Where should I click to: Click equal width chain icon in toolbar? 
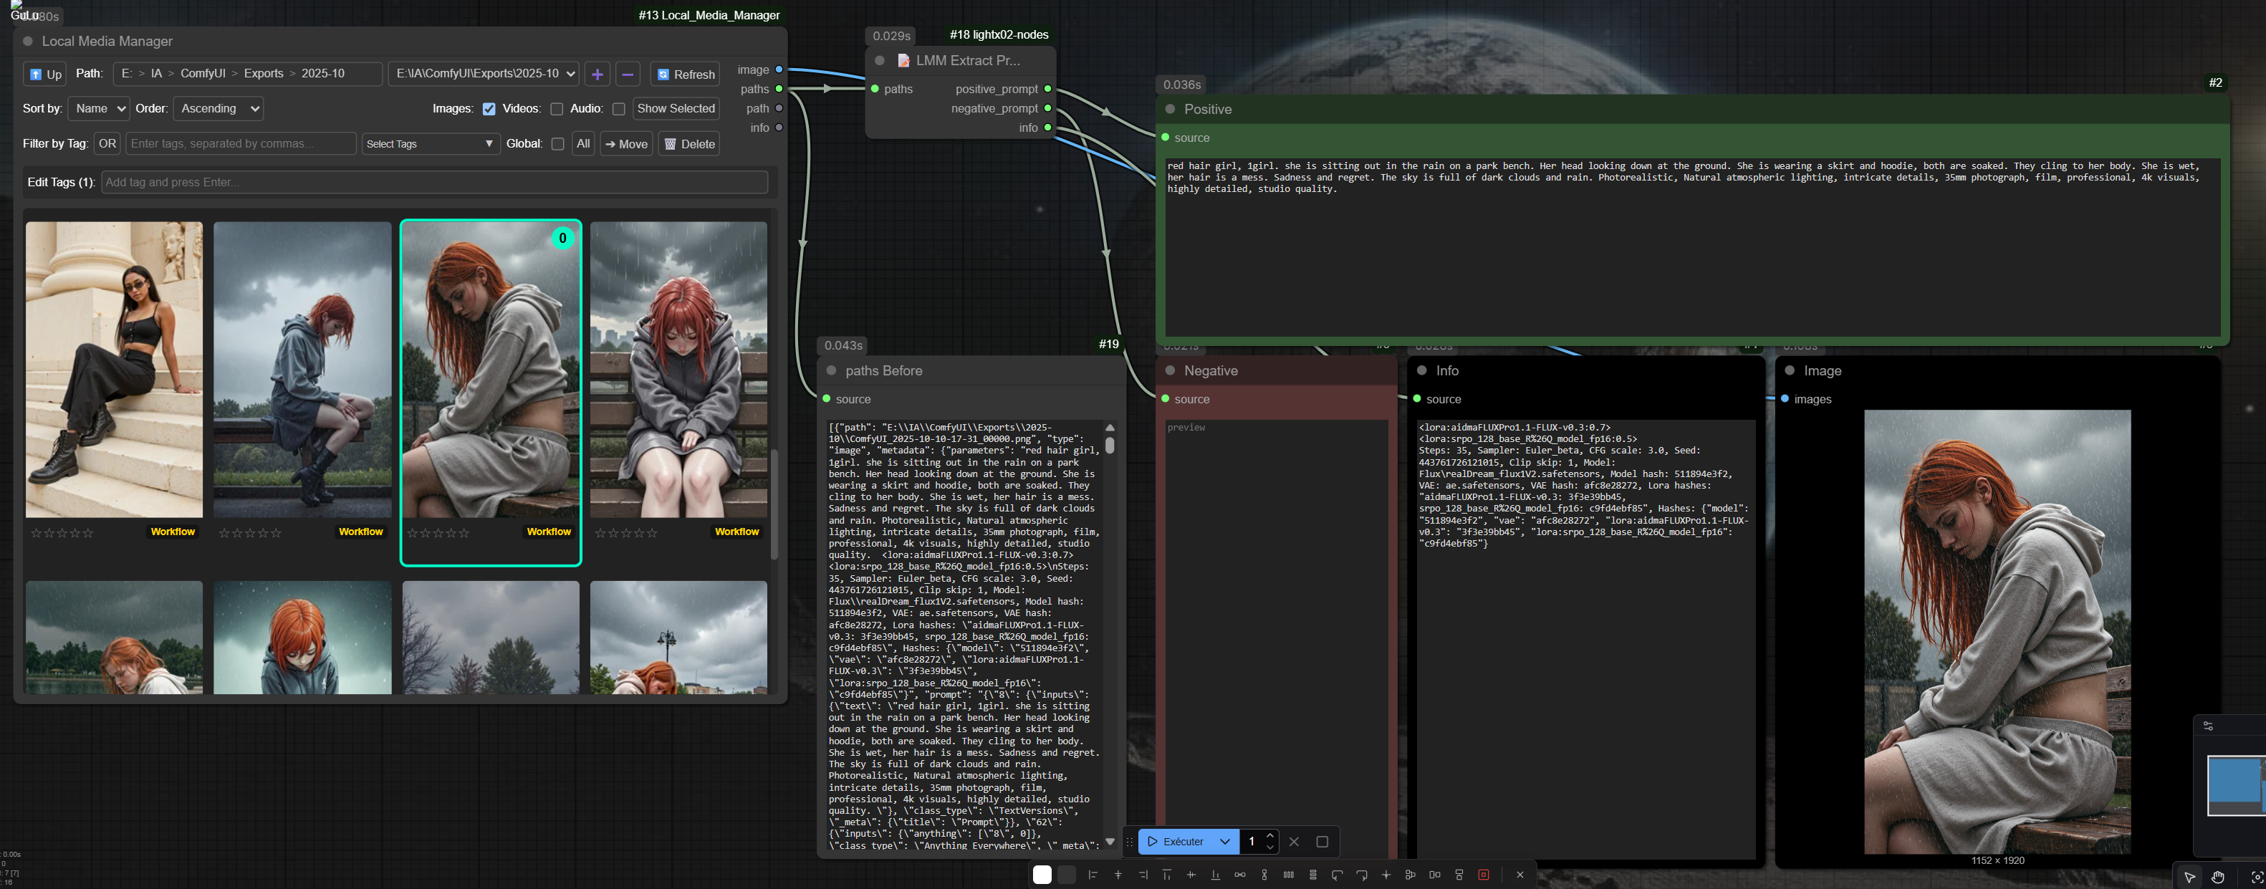pyautogui.click(x=1240, y=875)
